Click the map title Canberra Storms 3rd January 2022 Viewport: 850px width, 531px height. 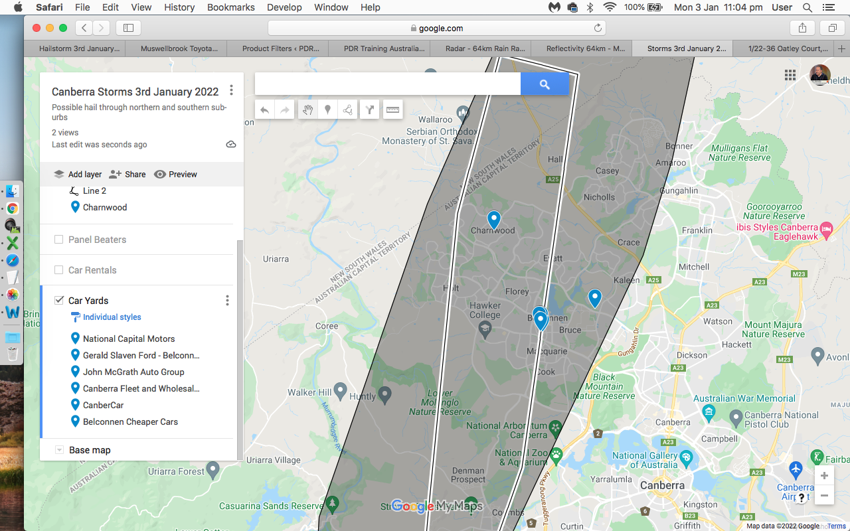coord(135,92)
